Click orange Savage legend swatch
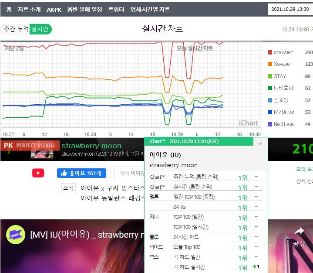Image resolution: width=313 pixels, height=273 pixels. coord(270,64)
